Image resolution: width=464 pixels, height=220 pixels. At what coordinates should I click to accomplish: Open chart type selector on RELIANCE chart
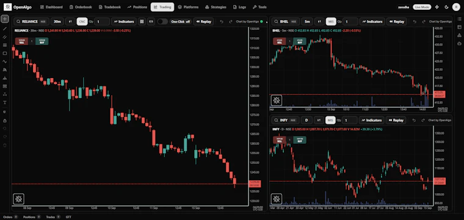click(70, 21)
